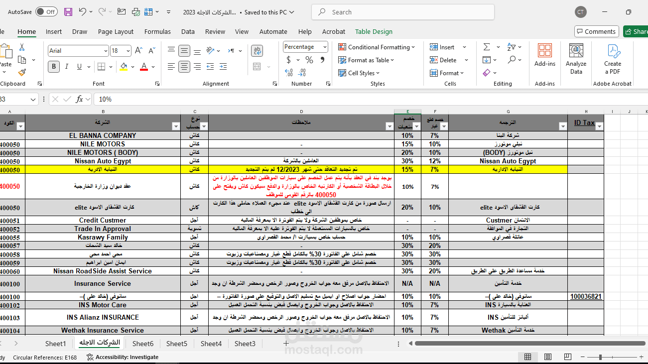Click the Search box in title bar
This screenshot has height=364, width=648.
pos(402,12)
